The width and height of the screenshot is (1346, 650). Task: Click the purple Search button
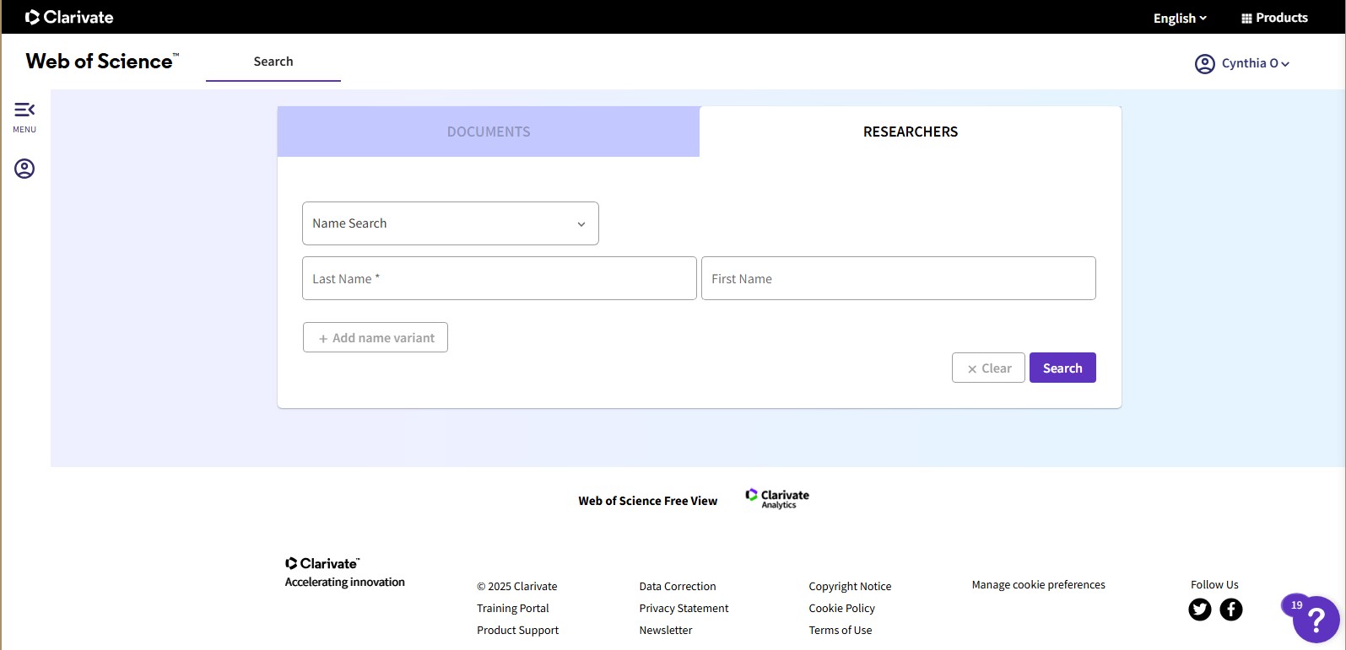1062,368
